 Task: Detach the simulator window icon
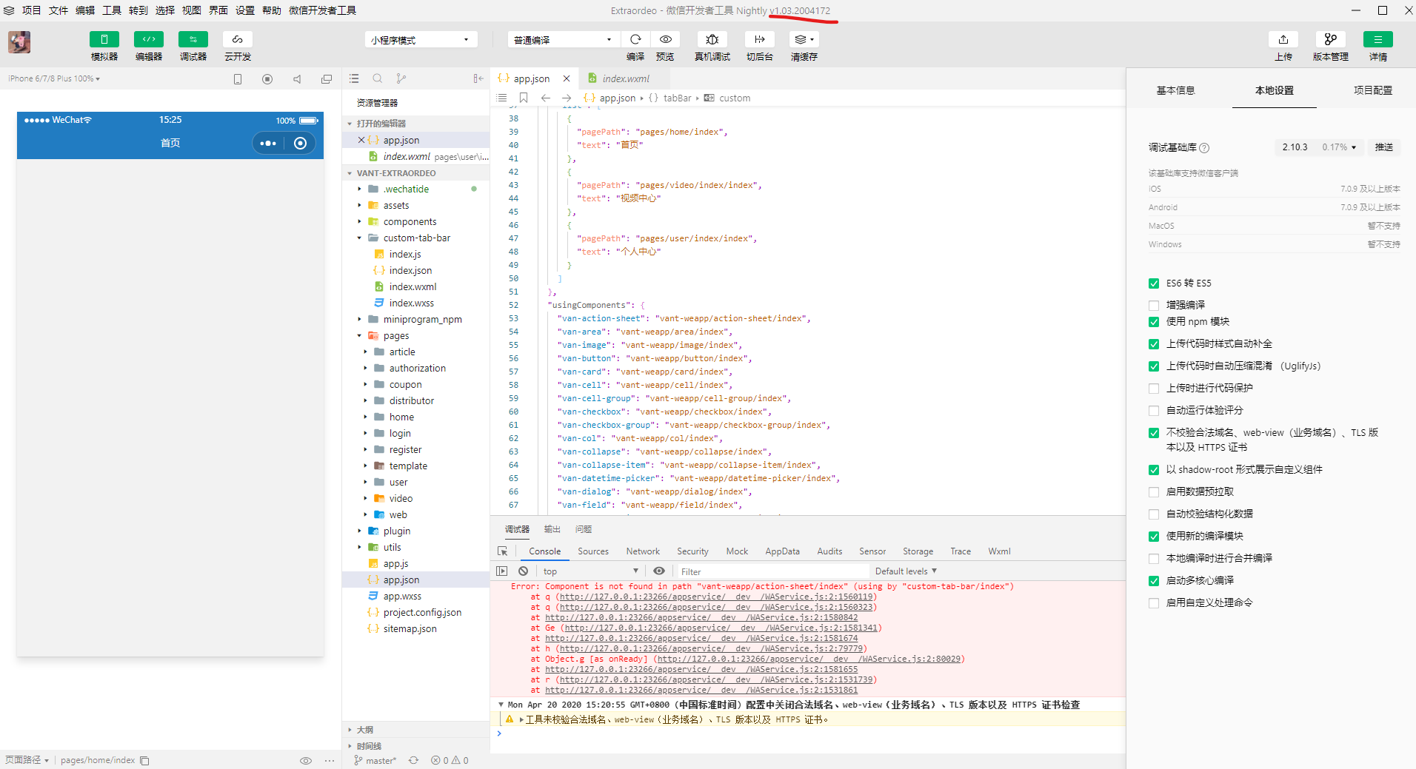pos(327,79)
